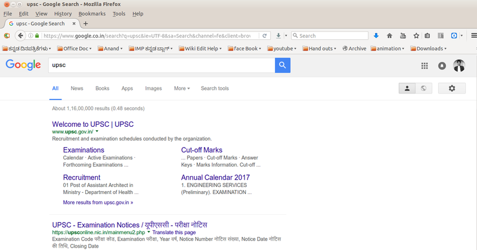Expand the Office Doc bookmark folder
Screen dimensions: 477x250
point(74,48)
